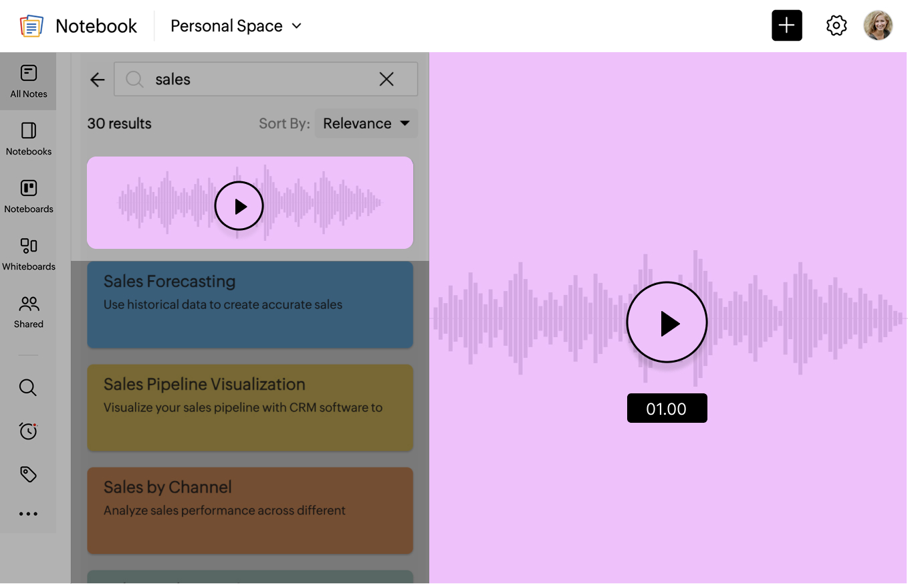
Task: Click the user profile avatar
Action: pos(878,26)
